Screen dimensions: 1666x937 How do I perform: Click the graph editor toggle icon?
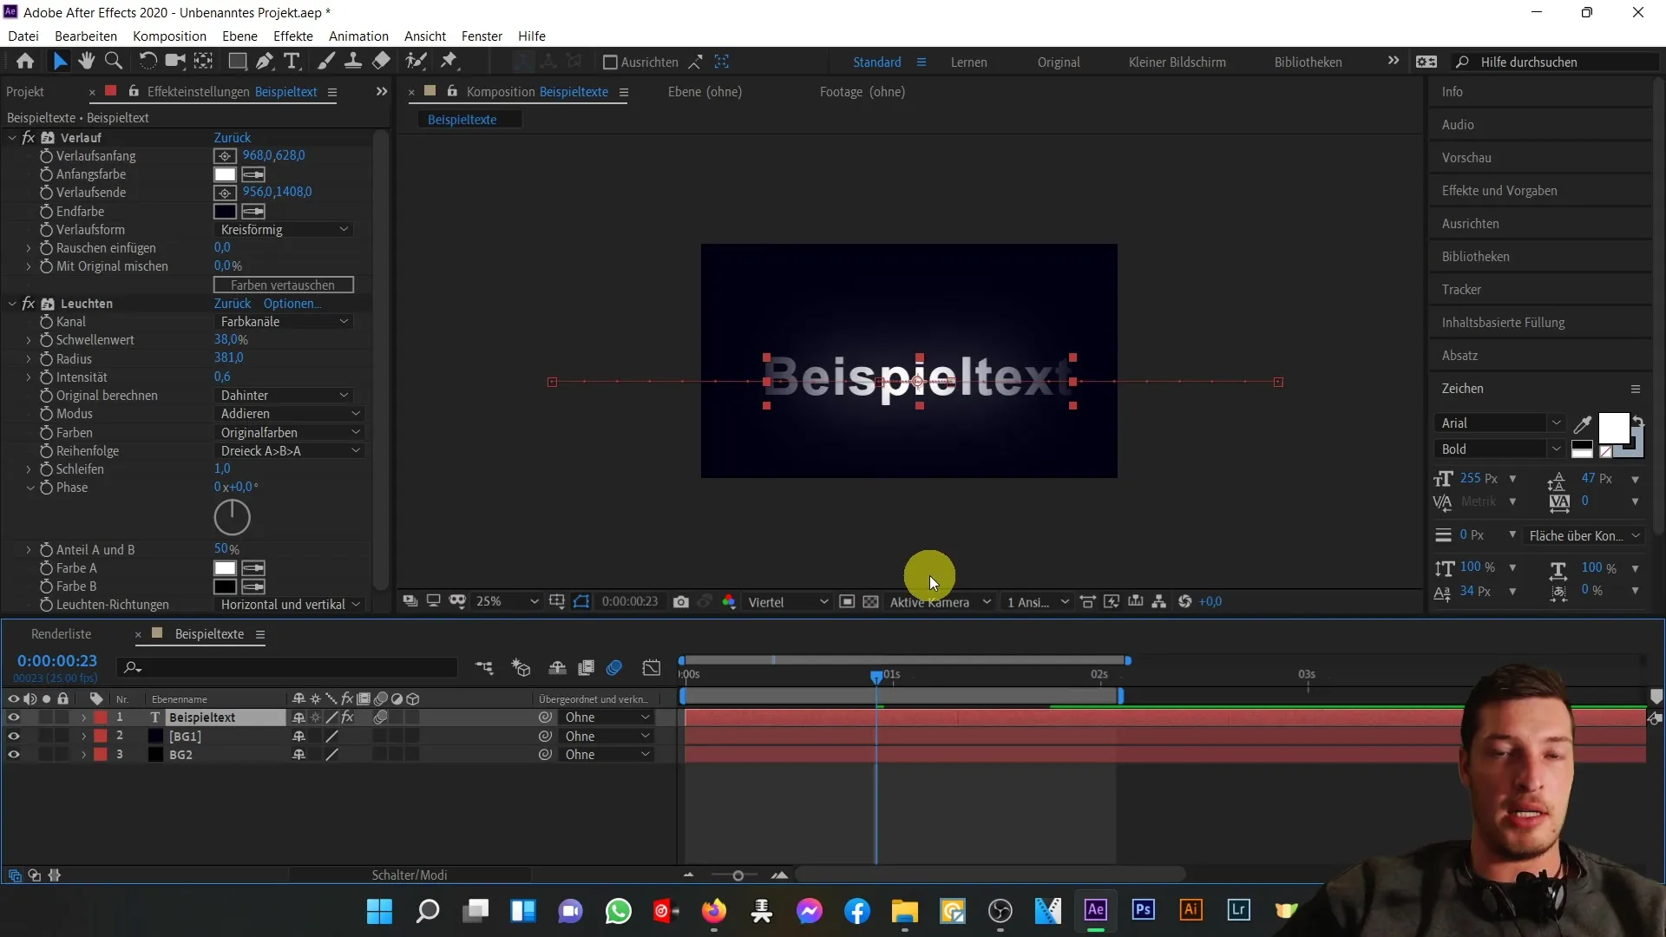(x=654, y=667)
